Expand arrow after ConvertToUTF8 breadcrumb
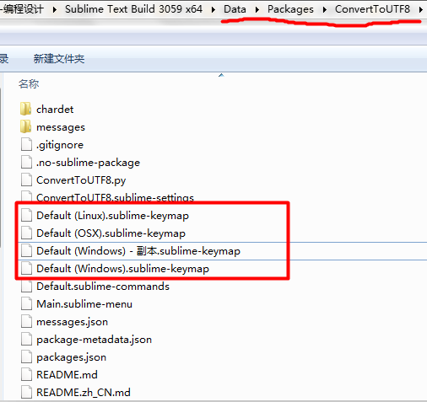This screenshot has width=427, height=402. click(420, 9)
